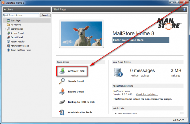Click the Search button beside the quick search

click(45, 15)
